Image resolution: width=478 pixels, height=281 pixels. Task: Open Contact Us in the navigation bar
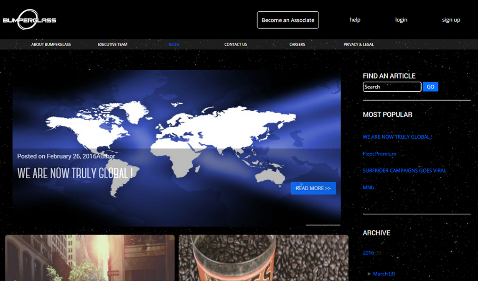point(235,44)
